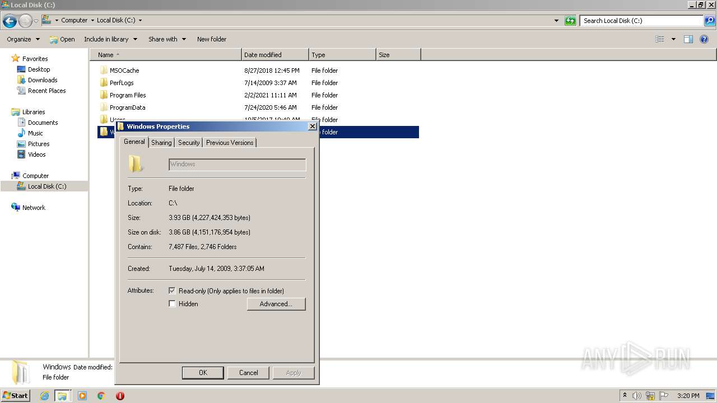The height and width of the screenshot is (403, 717).
Task: Click the 3:20 PM clock
Action: tap(688, 396)
